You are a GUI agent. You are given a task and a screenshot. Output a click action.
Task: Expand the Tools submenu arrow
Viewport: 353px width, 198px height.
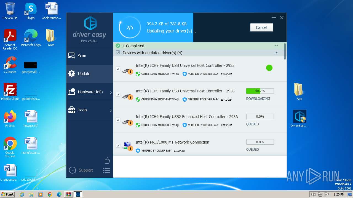click(x=111, y=111)
